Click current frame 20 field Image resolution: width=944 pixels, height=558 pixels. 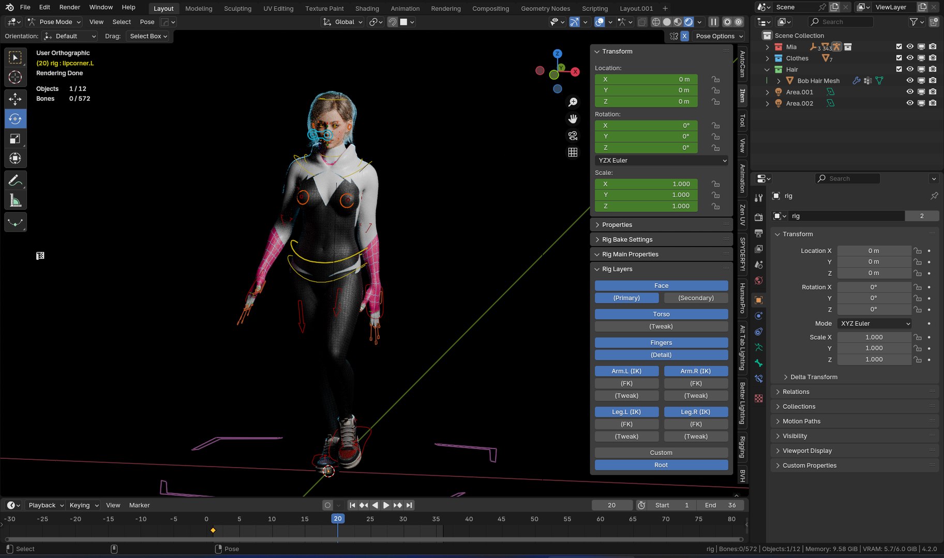click(x=612, y=505)
